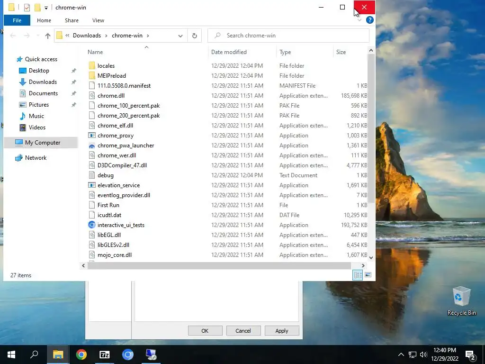Click the MEIPreload folder icon
Viewport: 485px width, 364px height.
pos(91,75)
